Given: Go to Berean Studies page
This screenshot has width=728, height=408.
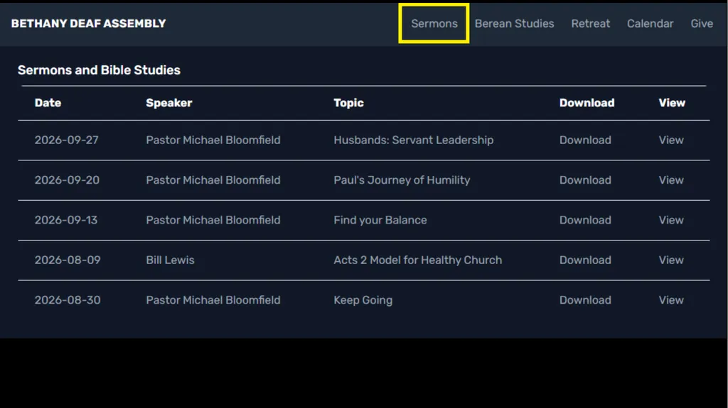Looking at the screenshot, I should point(514,23).
